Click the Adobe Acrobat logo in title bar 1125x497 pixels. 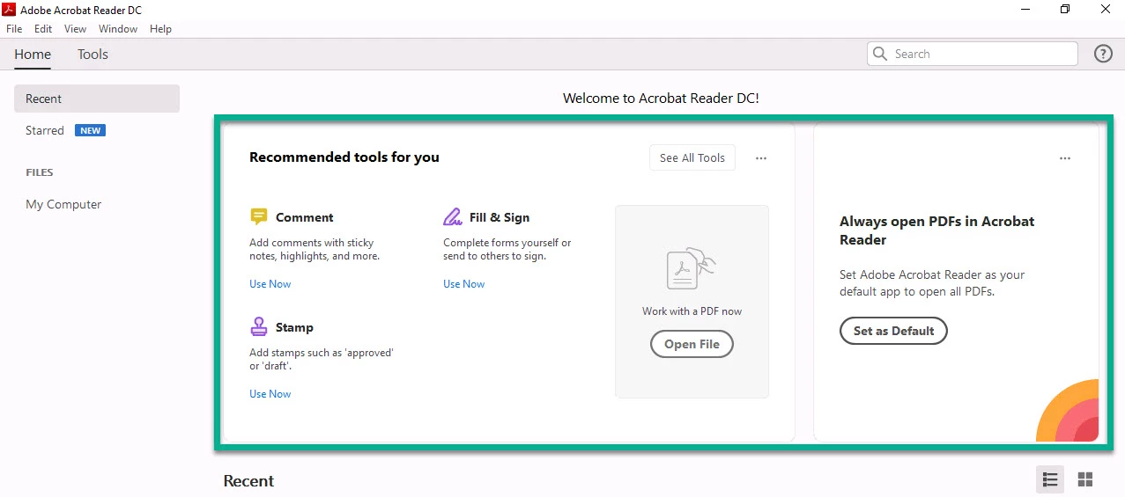[9, 10]
